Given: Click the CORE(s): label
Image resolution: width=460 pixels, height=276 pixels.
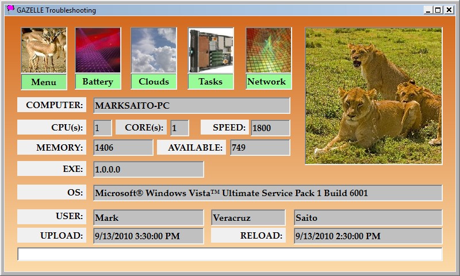Looking at the screenshot, I should (x=141, y=127).
